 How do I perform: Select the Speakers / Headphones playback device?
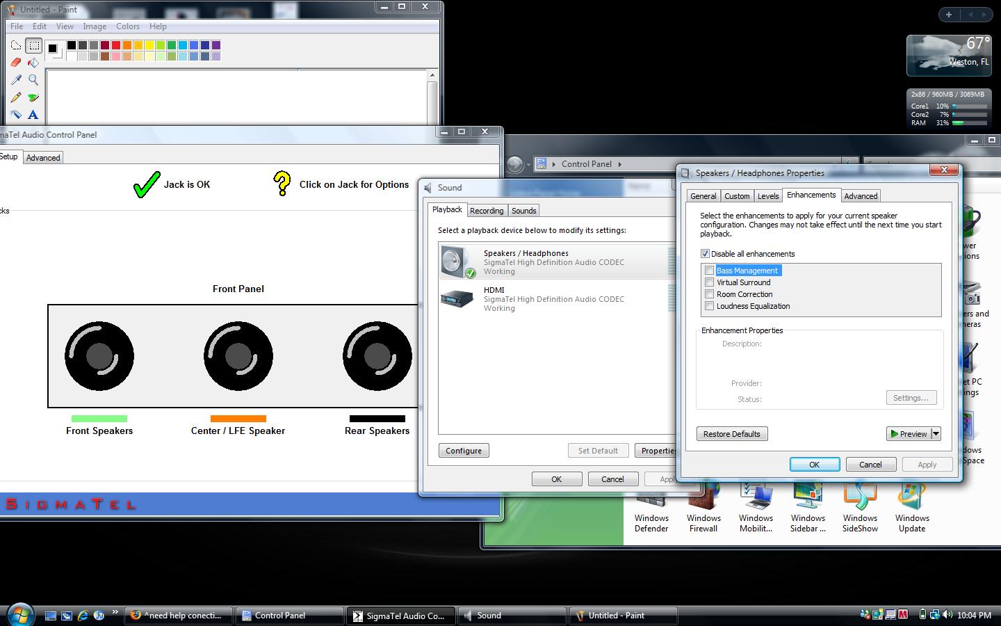click(556, 262)
